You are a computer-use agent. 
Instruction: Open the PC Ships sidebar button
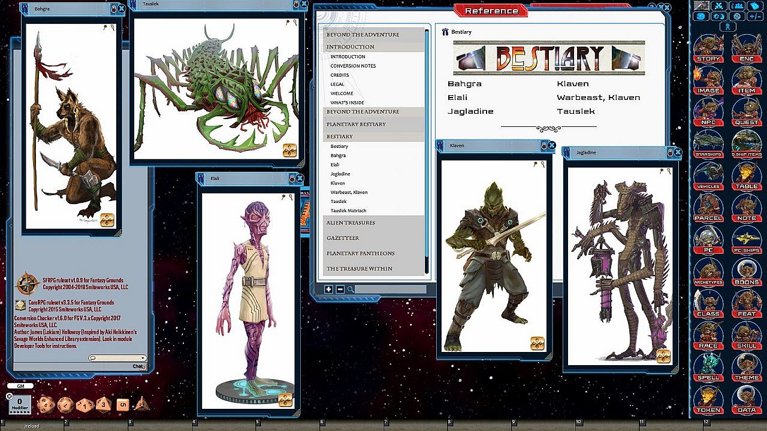tap(747, 239)
